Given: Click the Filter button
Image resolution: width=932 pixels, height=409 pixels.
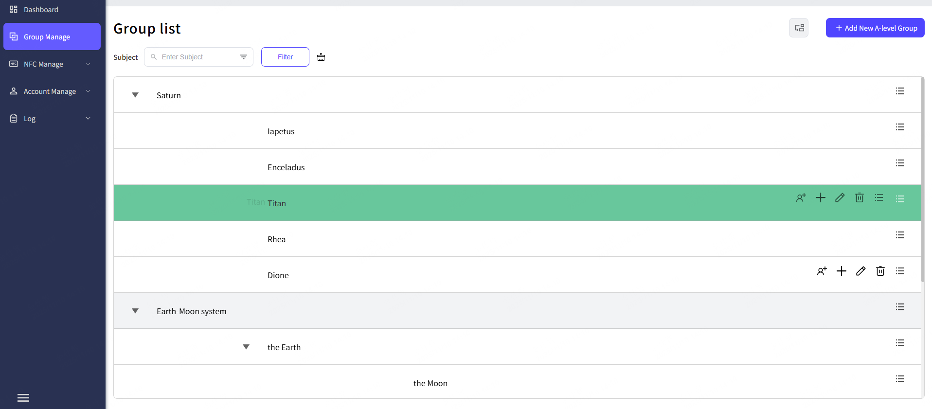Looking at the screenshot, I should click(285, 57).
